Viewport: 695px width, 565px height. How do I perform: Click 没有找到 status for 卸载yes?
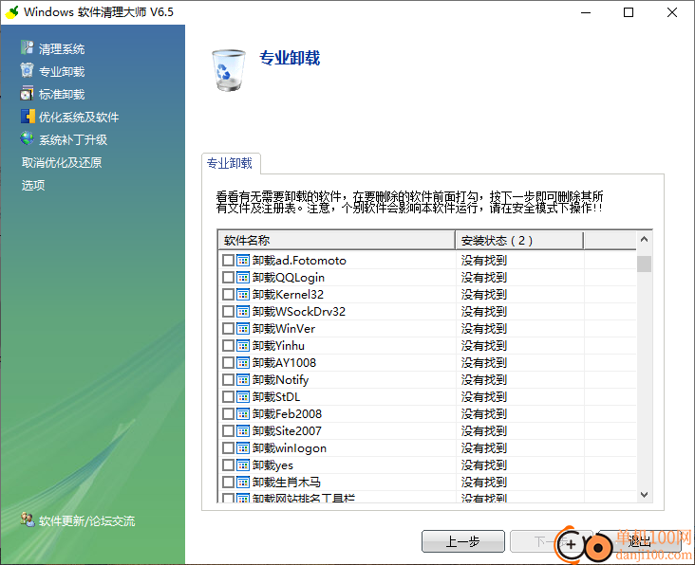(484, 465)
